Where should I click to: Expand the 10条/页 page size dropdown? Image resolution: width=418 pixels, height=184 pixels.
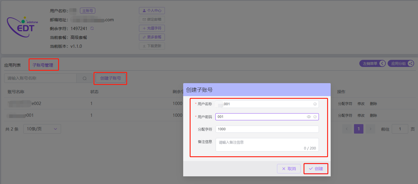[x=42, y=129]
